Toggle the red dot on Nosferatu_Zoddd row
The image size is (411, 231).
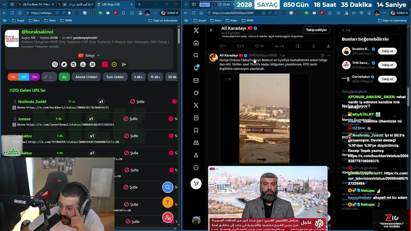click(174, 101)
